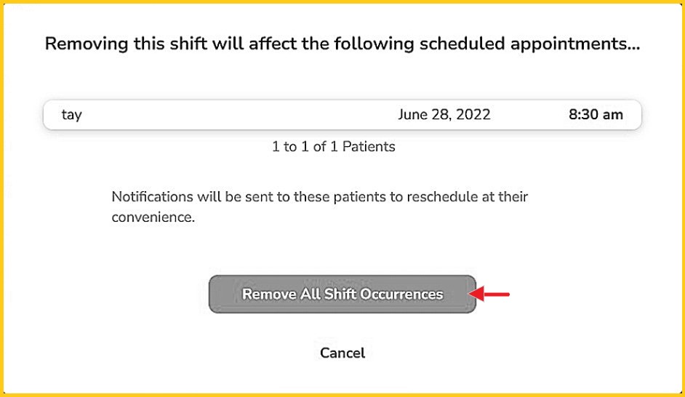Click the 8:30 am appointment time

click(596, 115)
